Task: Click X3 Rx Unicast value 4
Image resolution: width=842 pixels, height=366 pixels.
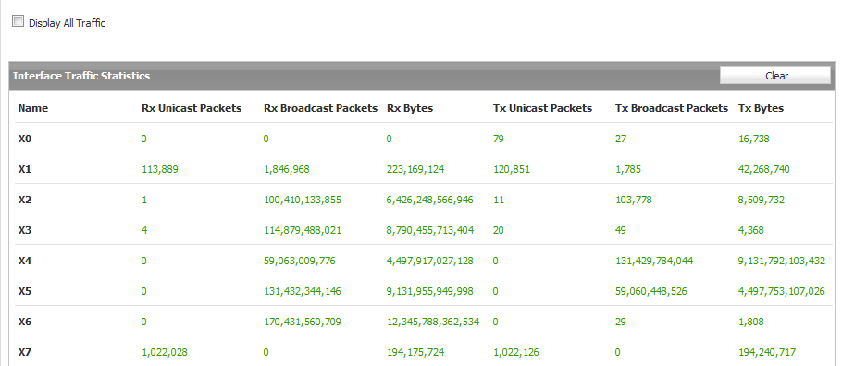Action: 144,230
